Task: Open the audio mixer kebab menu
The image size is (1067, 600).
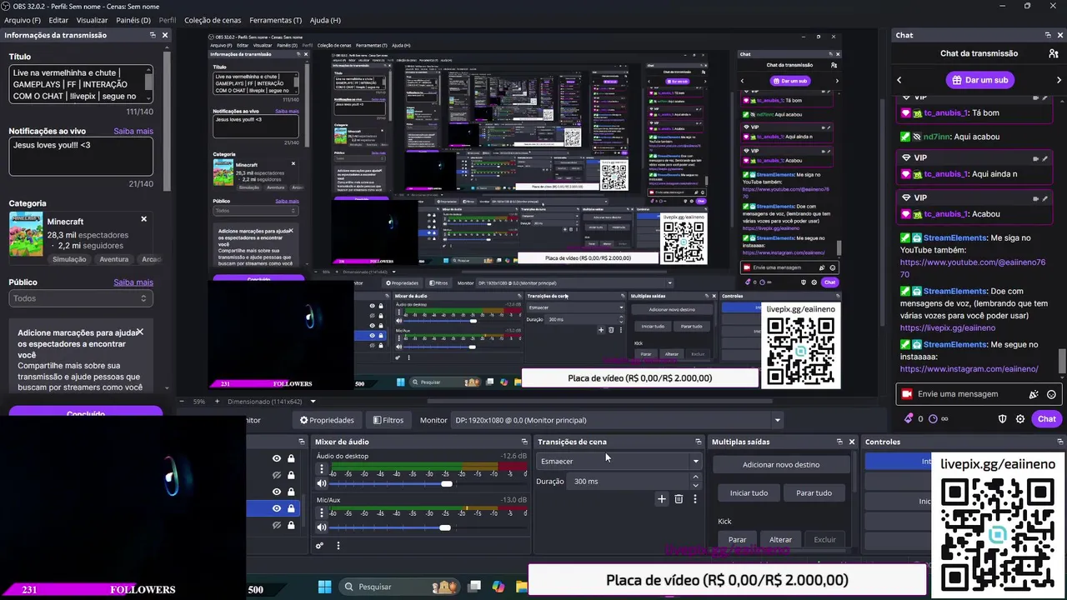Action: coord(338,546)
